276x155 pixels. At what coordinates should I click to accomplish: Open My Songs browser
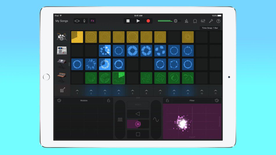tap(62, 21)
